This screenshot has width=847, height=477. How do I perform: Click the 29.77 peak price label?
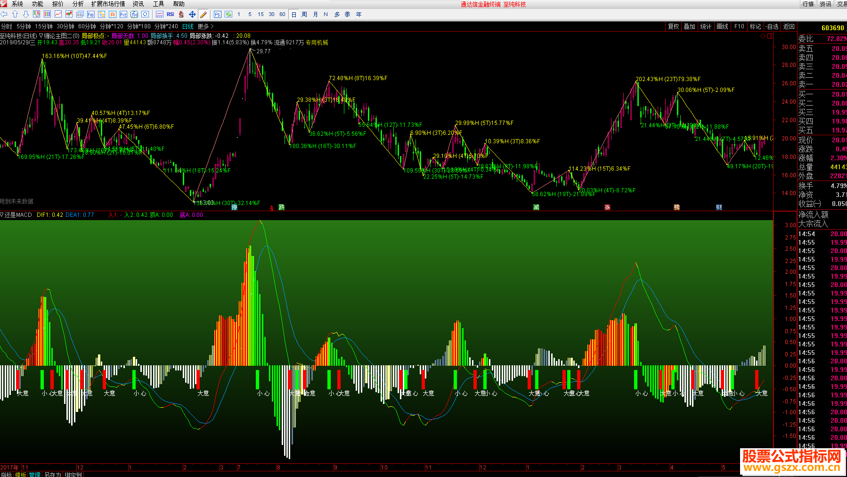[x=263, y=51]
